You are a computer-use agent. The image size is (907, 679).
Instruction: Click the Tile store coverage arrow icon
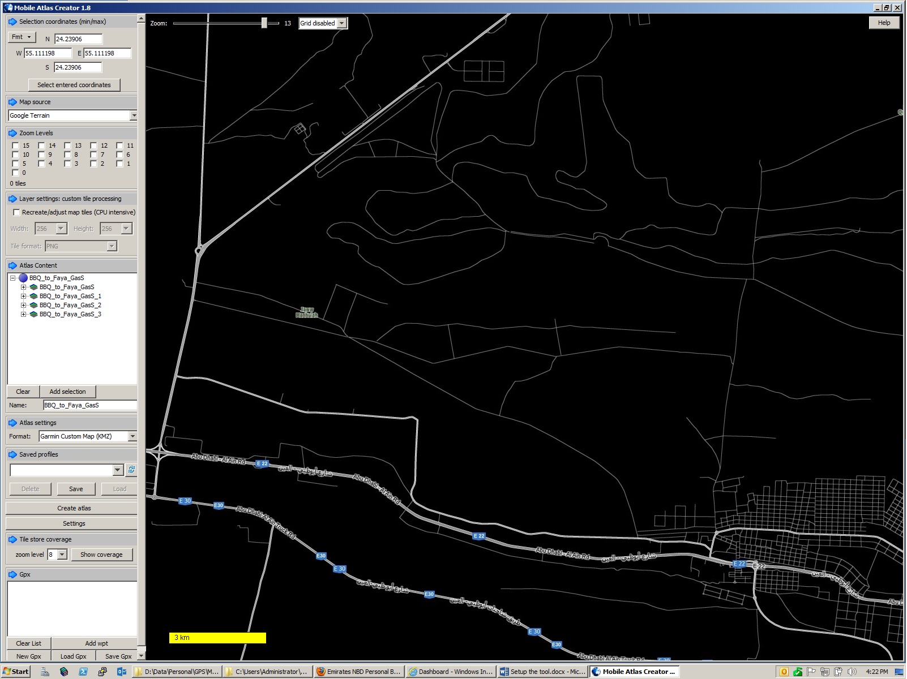[x=12, y=540]
